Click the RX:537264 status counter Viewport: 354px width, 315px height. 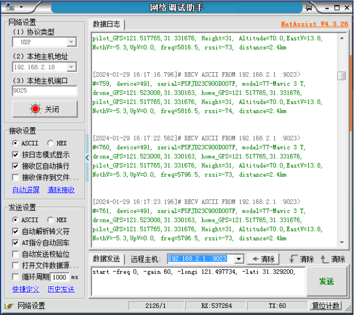[216, 306]
